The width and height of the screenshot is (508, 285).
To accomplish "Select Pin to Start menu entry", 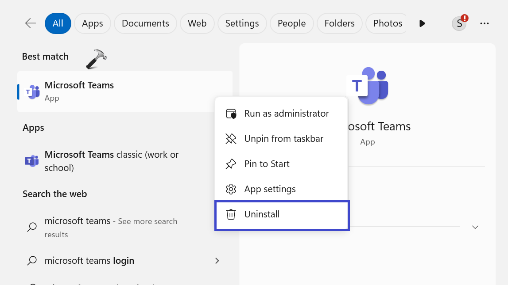I will pos(267,164).
